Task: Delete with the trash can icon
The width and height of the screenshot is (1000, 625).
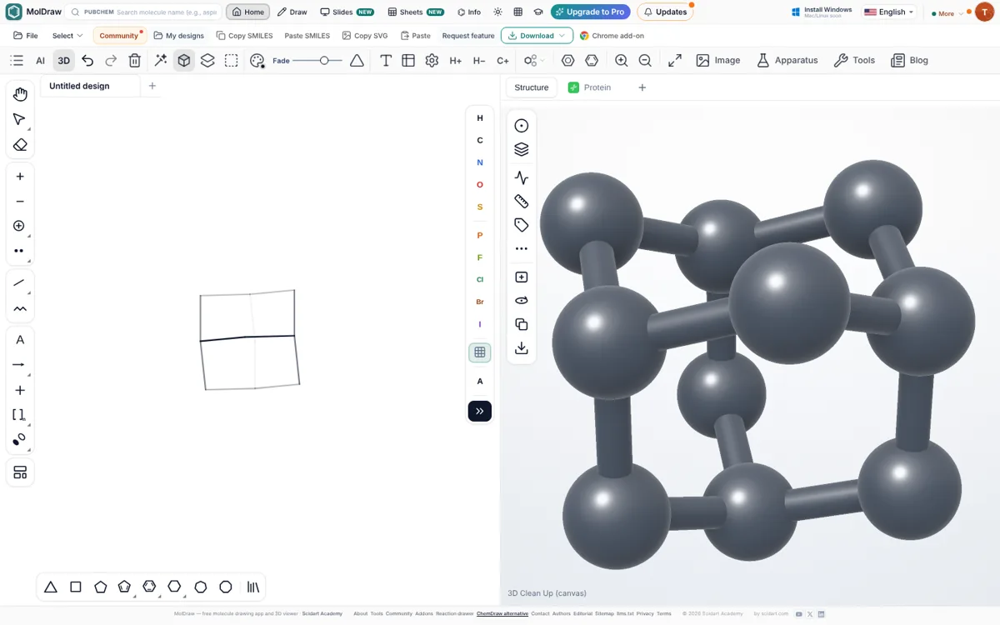Action: click(x=135, y=61)
